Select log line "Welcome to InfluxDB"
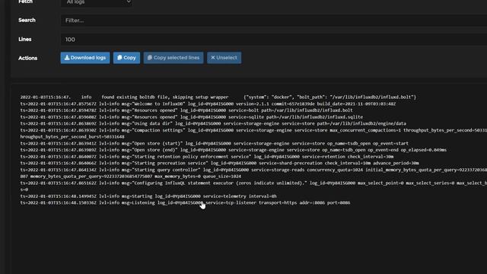Screen dimensions: 487x274 [x=208, y=104]
